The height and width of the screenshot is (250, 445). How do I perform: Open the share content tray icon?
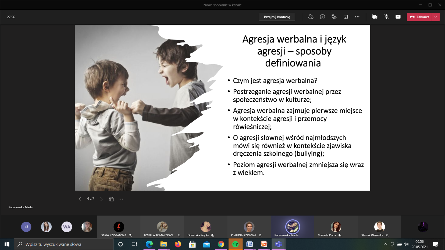[398, 17]
